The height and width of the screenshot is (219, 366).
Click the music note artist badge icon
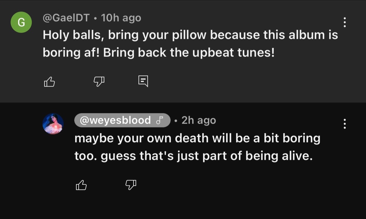159,120
